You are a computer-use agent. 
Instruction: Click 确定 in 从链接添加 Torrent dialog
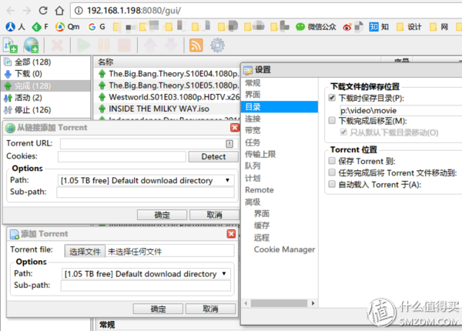click(162, 215)
